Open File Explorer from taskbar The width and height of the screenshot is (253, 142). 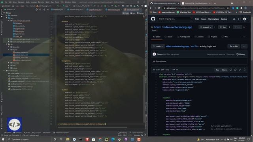point(68,139)
